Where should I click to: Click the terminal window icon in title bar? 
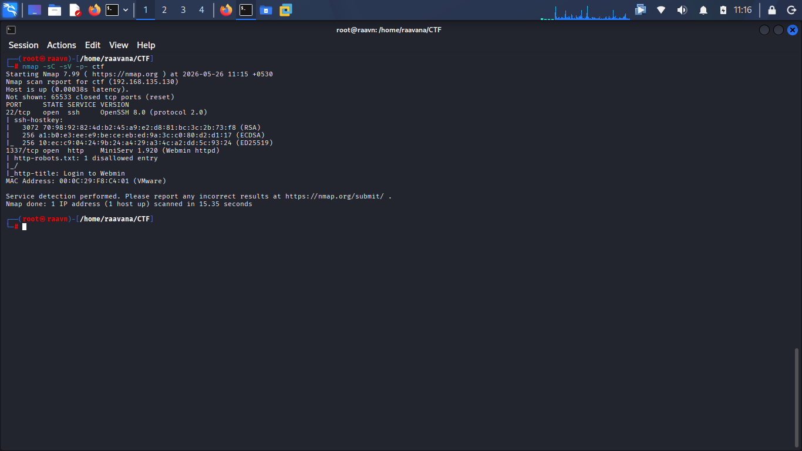tap(11, 29)
